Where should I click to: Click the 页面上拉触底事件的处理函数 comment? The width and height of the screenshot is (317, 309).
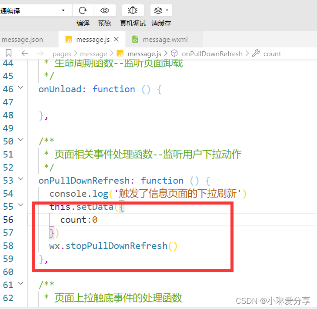pos(118,298)
